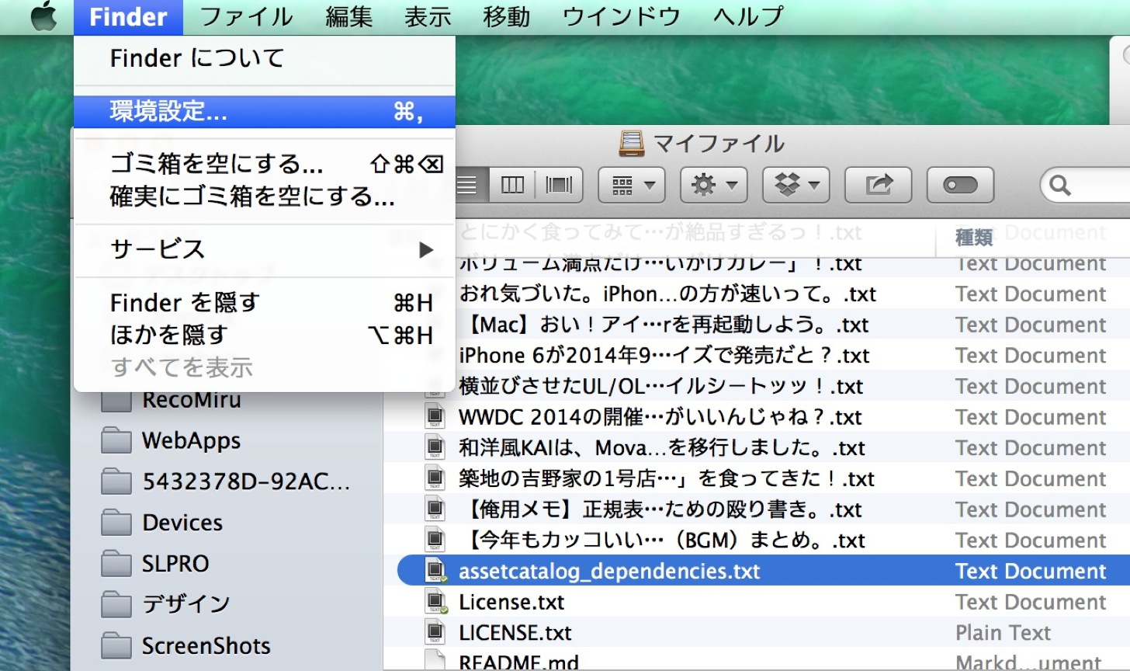The image size is (1130, 671).
Task: Select file 【俺用メモ】正規表…ための殴り書き。.txt
Action: click(661, 509)
